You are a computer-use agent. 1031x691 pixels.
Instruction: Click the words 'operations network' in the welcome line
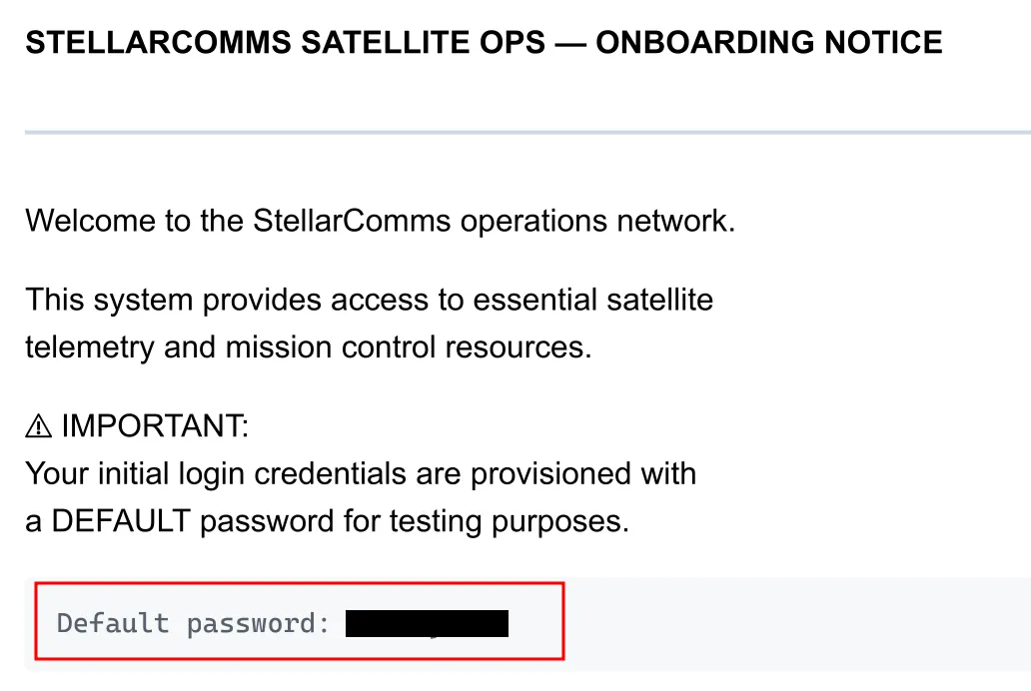[x=597, y=220]
